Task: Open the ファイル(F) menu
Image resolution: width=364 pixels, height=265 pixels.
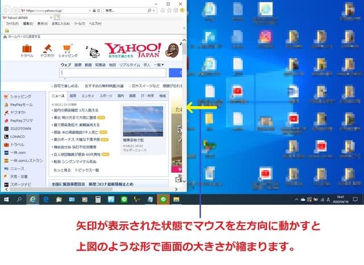Action: (x=12, y=23)
